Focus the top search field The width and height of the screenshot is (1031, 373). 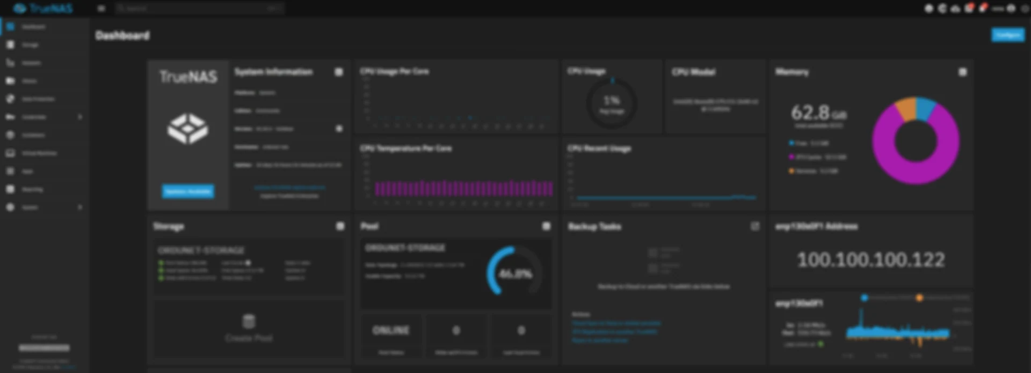[199, 8]
